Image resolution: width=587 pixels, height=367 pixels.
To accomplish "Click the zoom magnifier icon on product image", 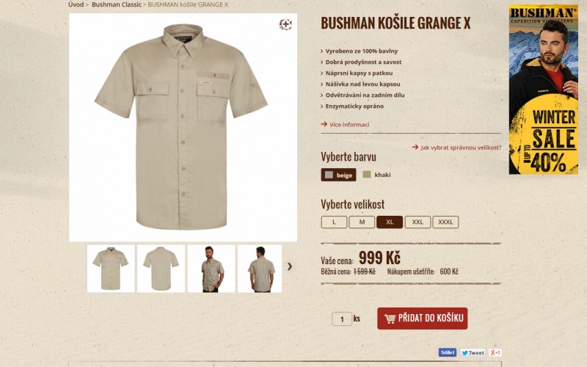I will pos(285,24).
